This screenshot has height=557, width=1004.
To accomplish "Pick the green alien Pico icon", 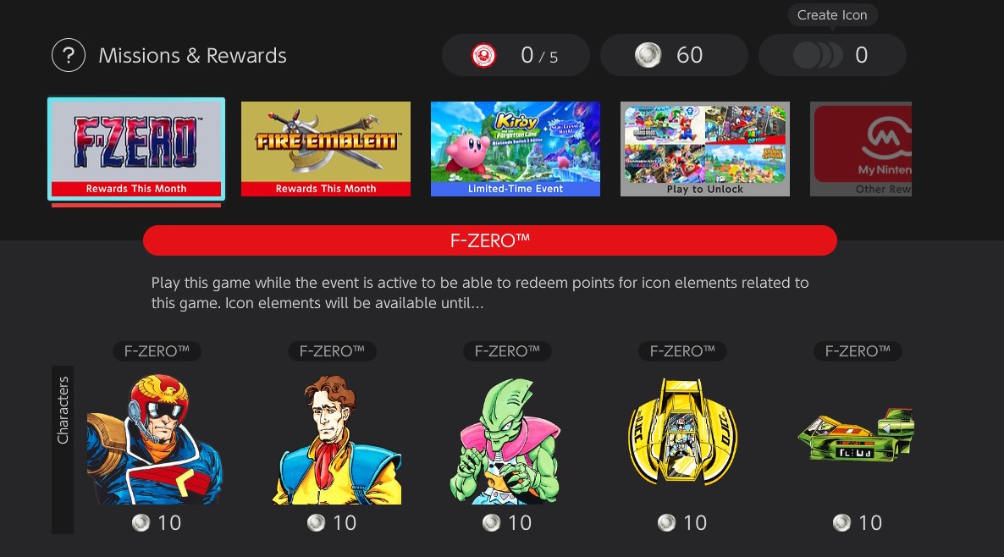I will pyautogui.click(x=505, y=441).
